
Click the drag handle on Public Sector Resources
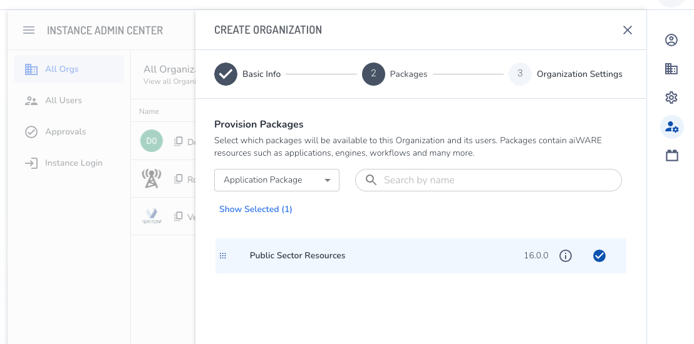pos(223,256)
